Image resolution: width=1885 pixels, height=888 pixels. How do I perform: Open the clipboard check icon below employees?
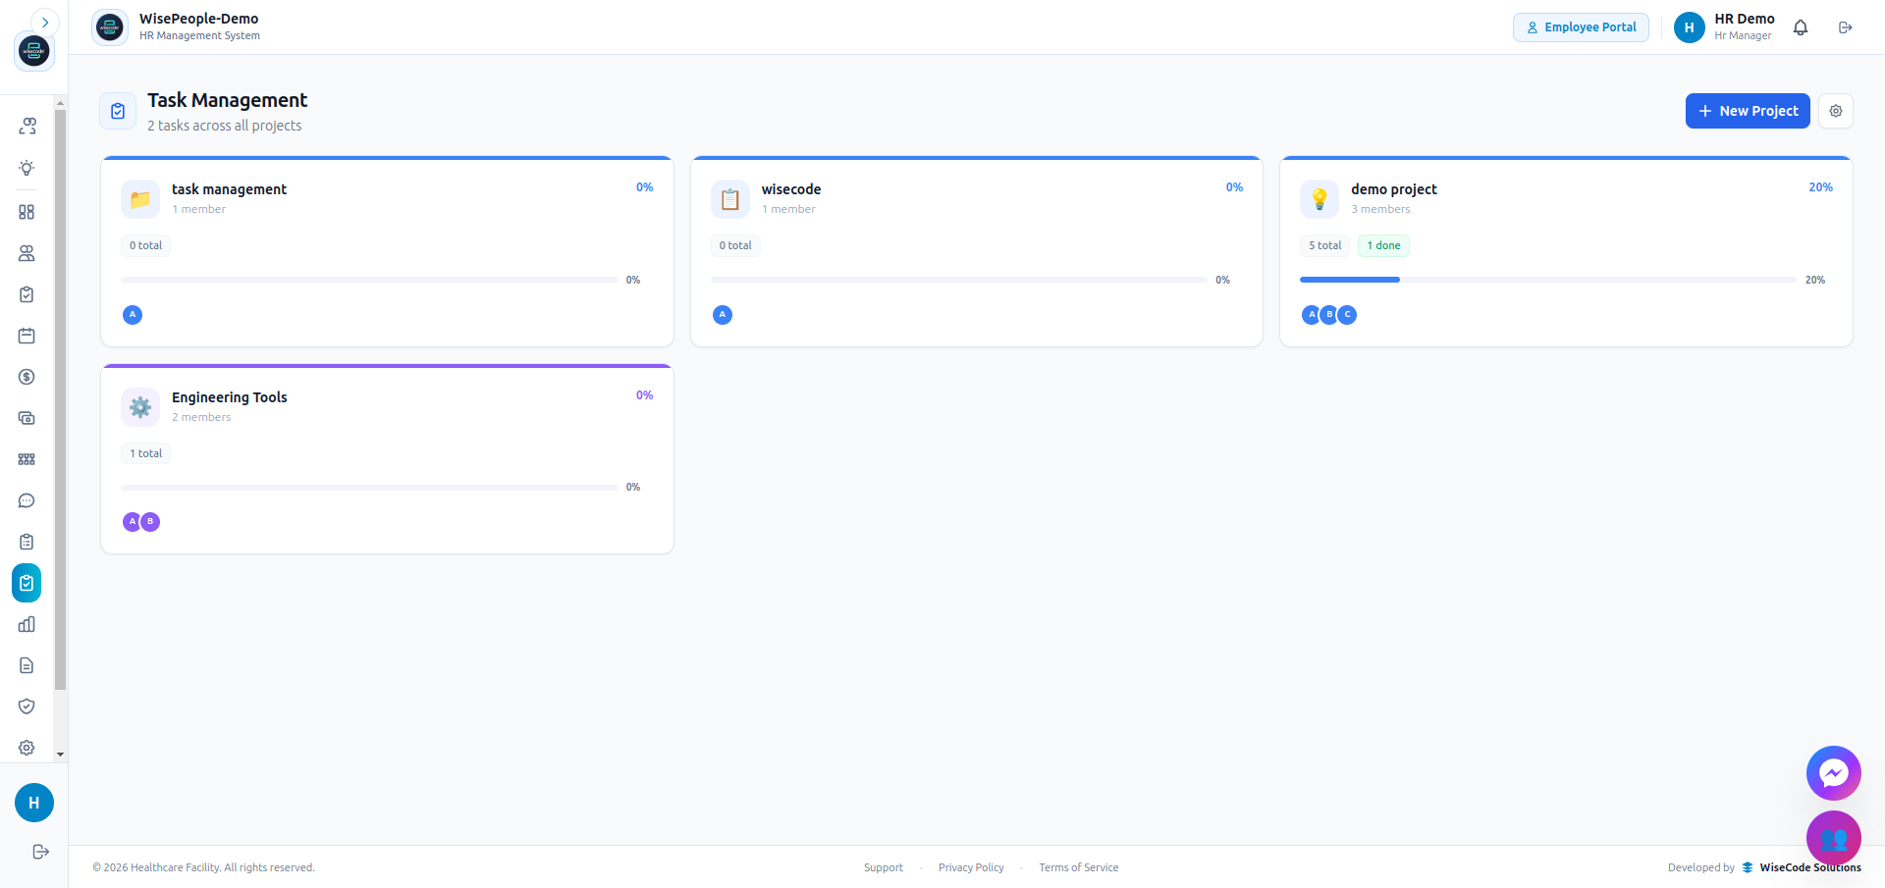pos(27,294)
